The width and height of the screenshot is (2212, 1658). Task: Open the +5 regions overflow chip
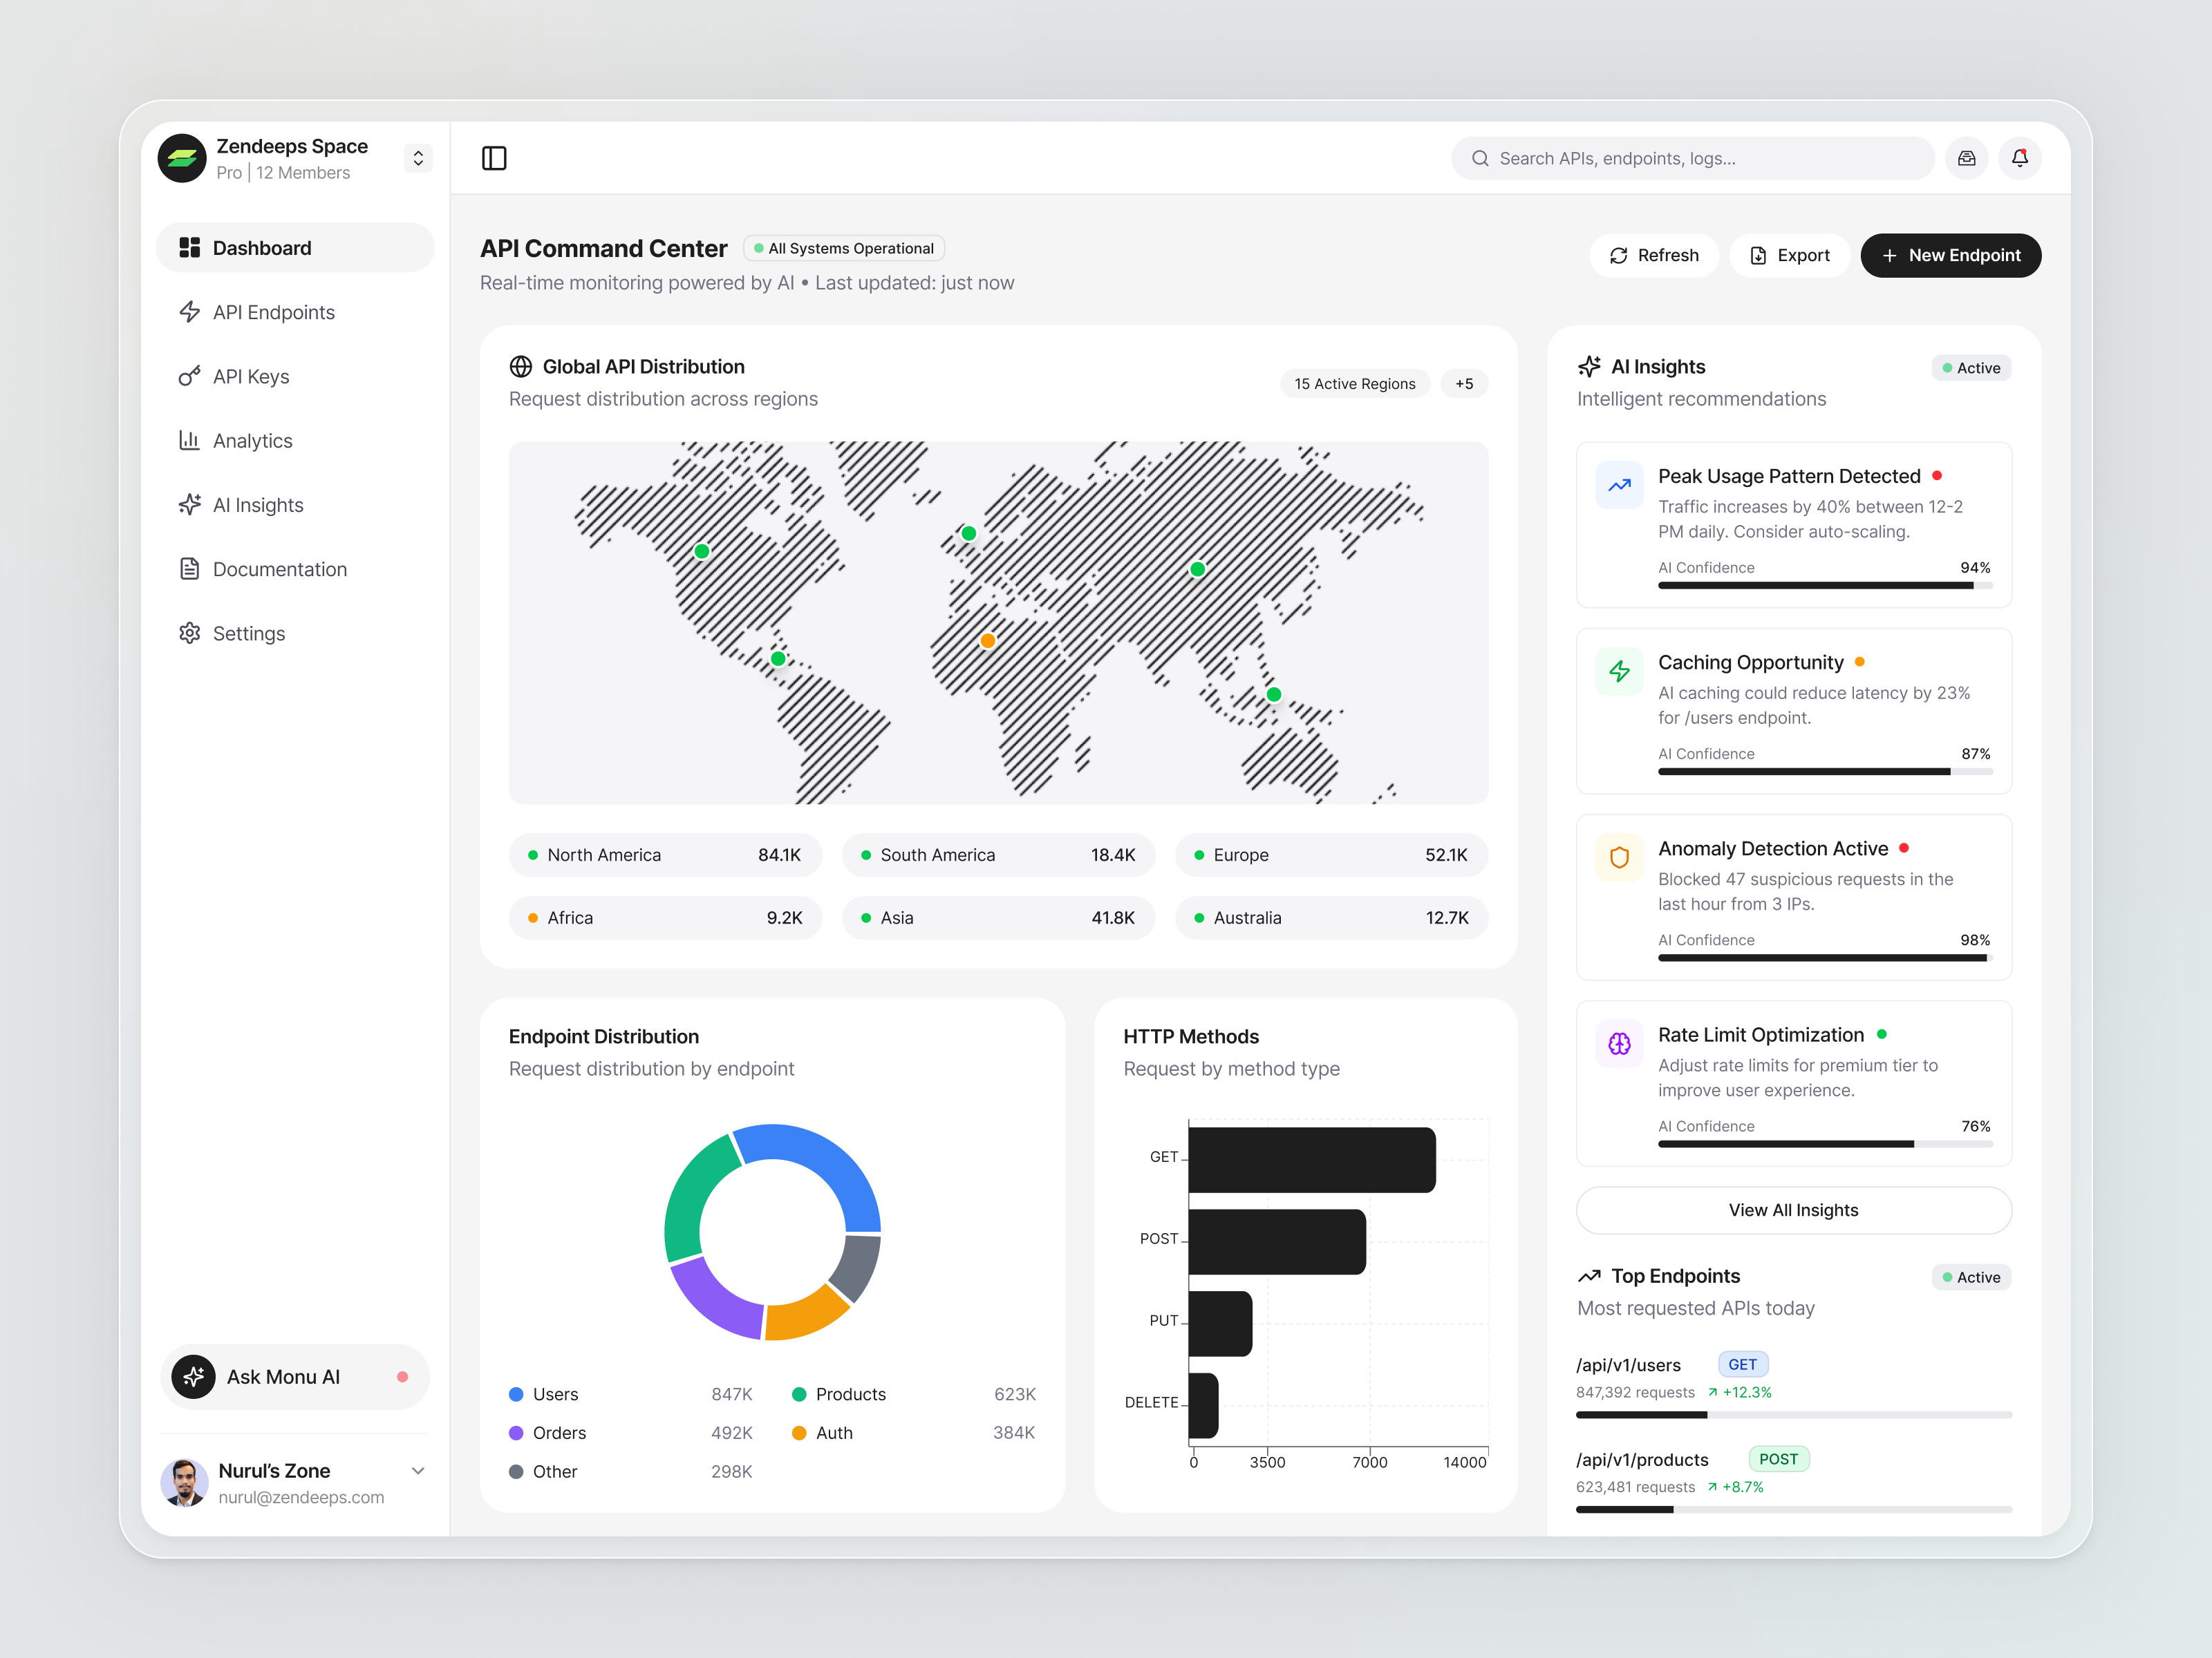(1464, 383)
